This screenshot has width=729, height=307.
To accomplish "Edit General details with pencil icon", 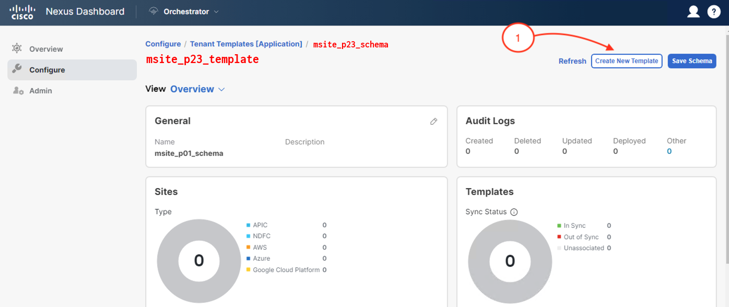I will click(x=433, y=121).
